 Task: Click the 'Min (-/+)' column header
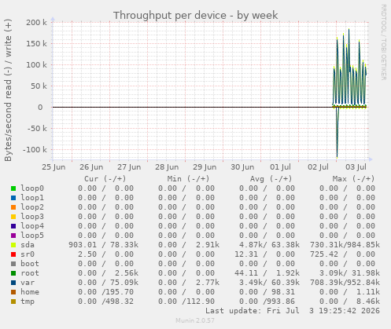coord(188,179)
